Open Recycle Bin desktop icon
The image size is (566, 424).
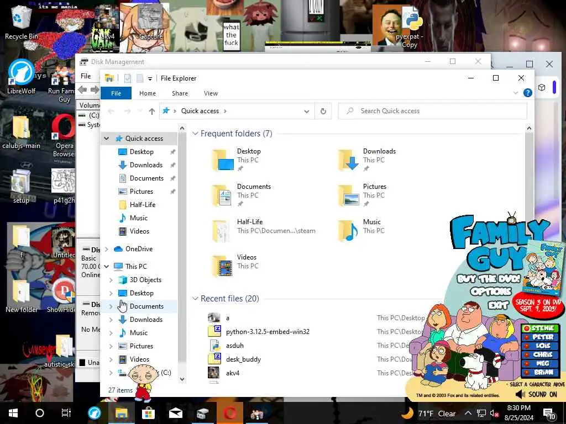coord(21,22)
